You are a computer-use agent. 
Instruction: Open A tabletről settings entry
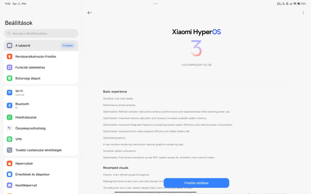(41, 45)
